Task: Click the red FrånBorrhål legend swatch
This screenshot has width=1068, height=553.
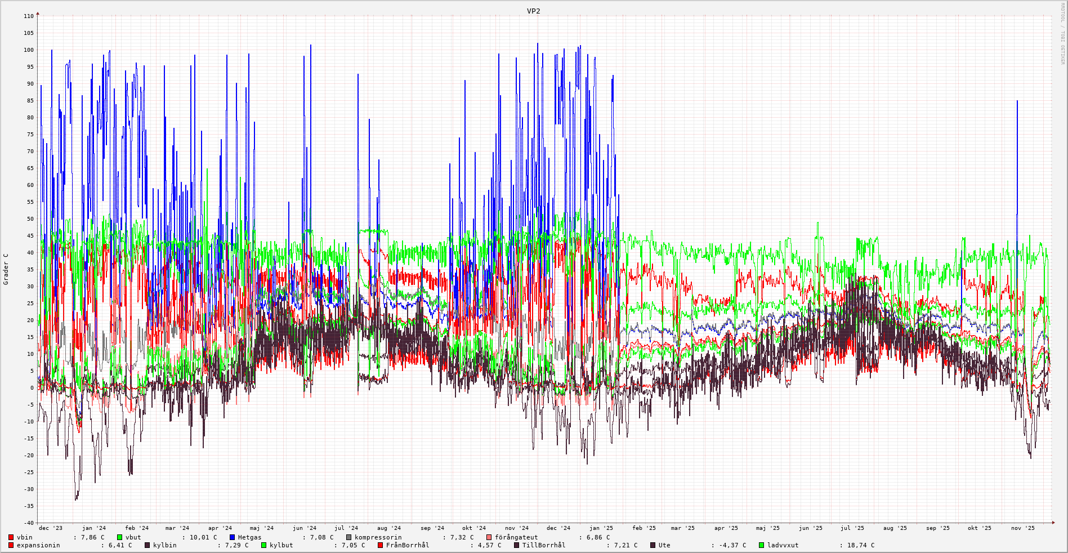Action: click(381, 545)
